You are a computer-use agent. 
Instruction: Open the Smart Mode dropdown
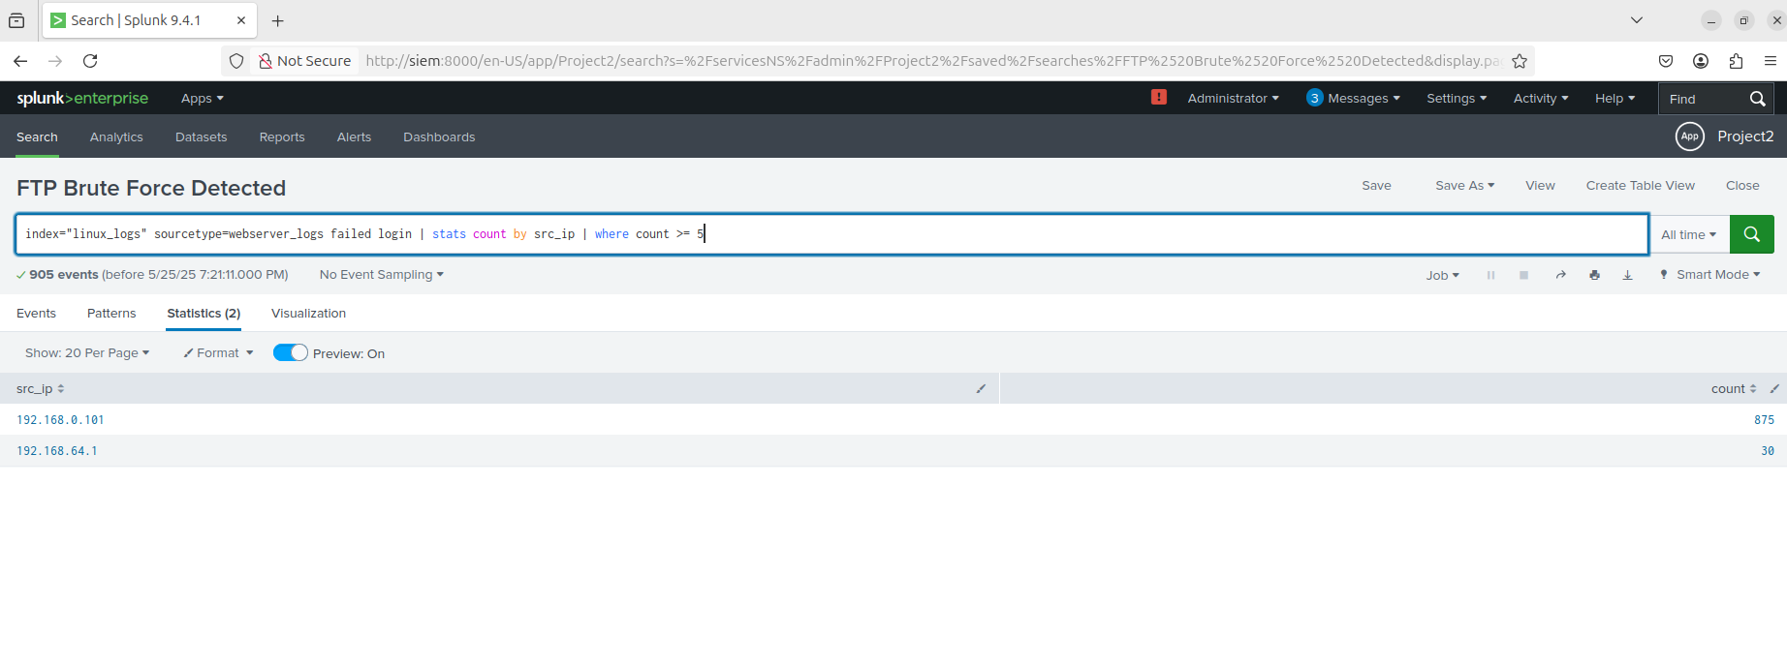(1710, 275)
